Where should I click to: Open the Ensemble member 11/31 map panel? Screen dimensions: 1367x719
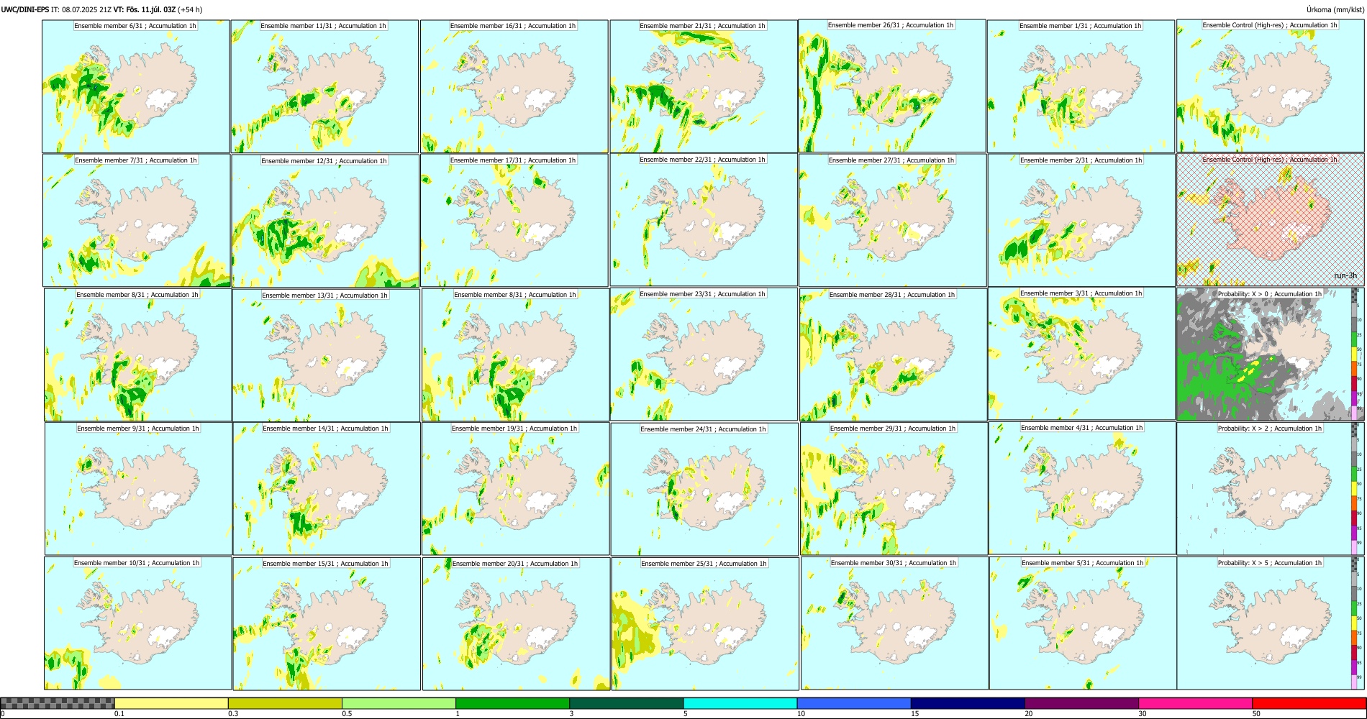324,86
